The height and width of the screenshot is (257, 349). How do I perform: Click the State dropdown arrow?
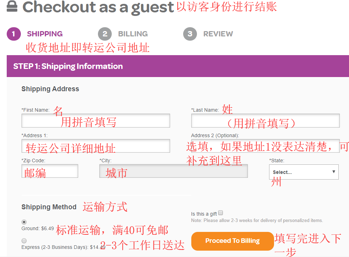pyautogui.click(x=333, y=172)
